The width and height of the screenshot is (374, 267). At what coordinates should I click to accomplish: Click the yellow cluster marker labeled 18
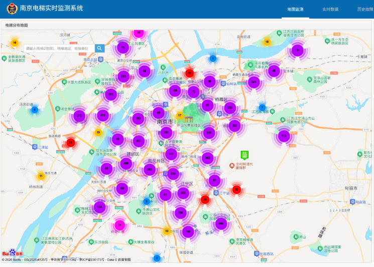point(267,42)
